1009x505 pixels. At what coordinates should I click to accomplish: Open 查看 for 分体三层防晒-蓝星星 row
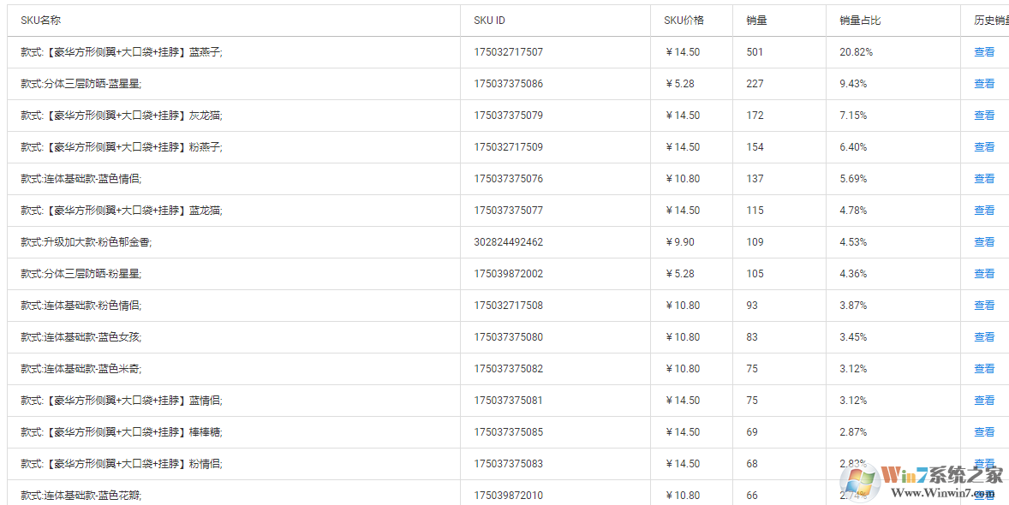pos(984,84)
